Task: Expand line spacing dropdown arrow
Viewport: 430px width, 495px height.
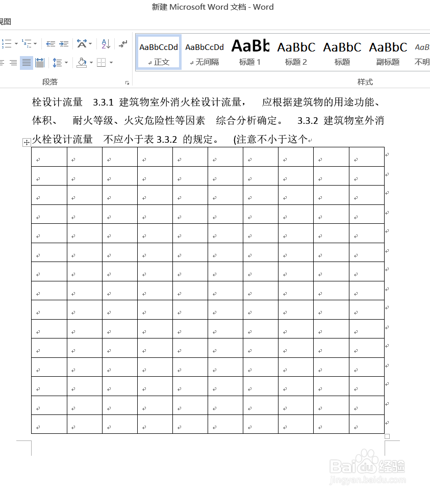Action: point(66,63)
